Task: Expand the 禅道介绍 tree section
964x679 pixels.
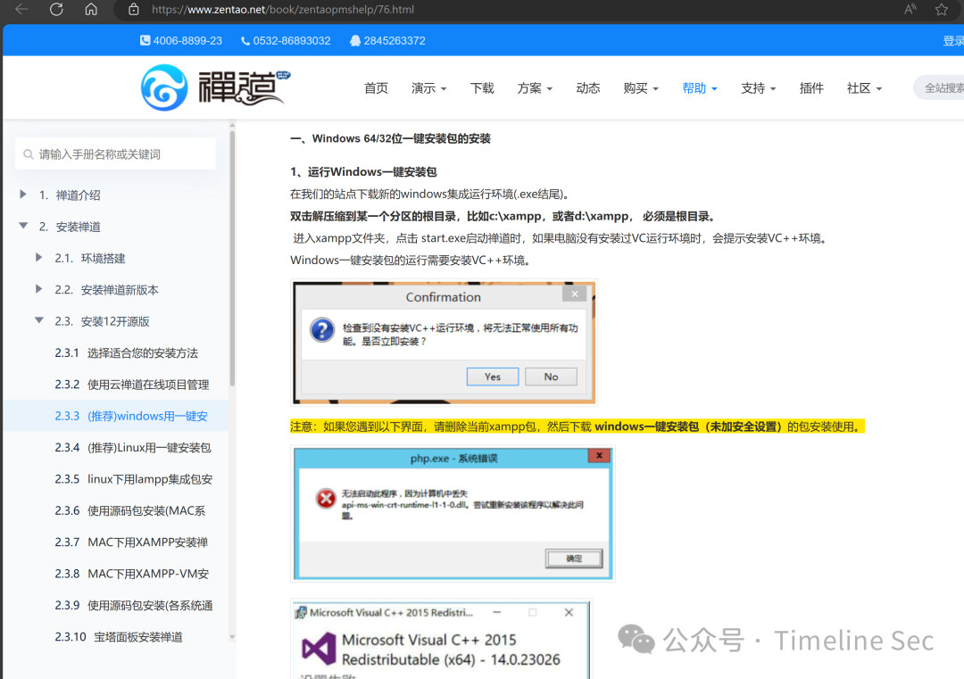Action: click(x=23, y=195)
